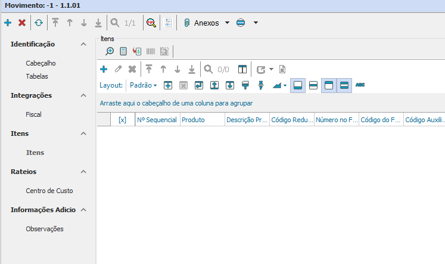The image size is (445, 264).
Task: Click the column chooser icon in Itens toolbar
Action: point(242,69)
